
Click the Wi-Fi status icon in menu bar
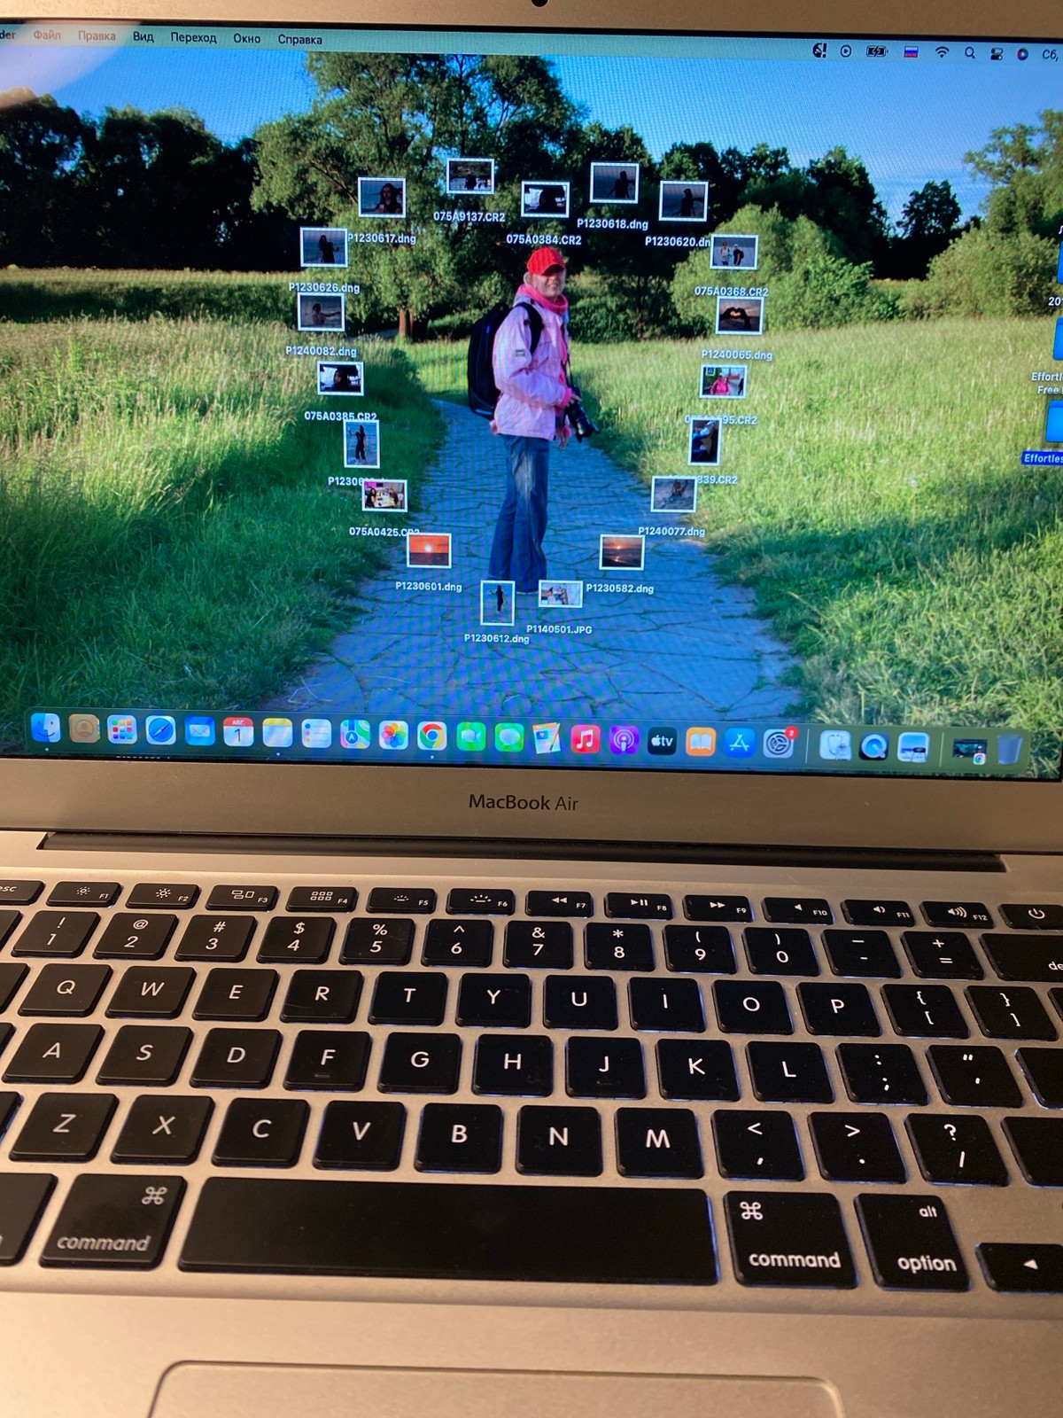[942, 52]
